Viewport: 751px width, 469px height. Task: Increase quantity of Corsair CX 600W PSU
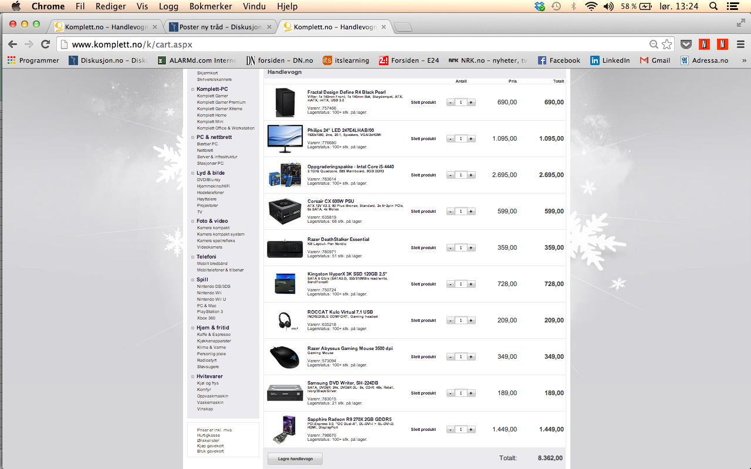pos(471,212)
